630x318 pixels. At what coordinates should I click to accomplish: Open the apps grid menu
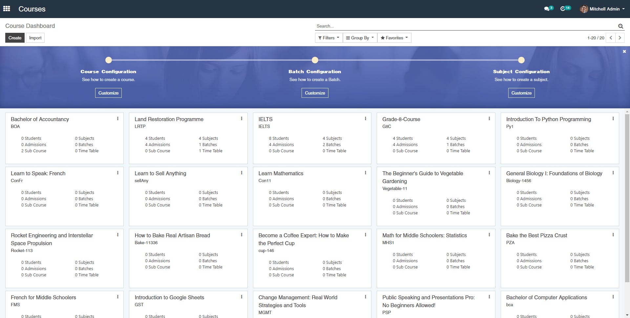pos(7,9)
